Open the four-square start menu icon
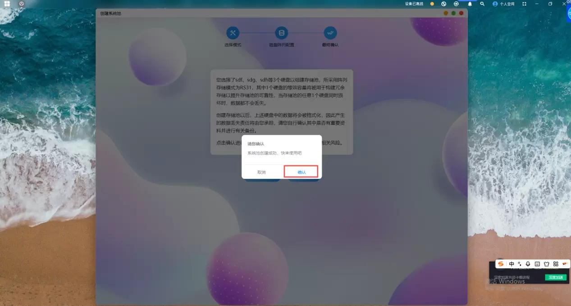571x306 pixels. (x=7, y=4)
